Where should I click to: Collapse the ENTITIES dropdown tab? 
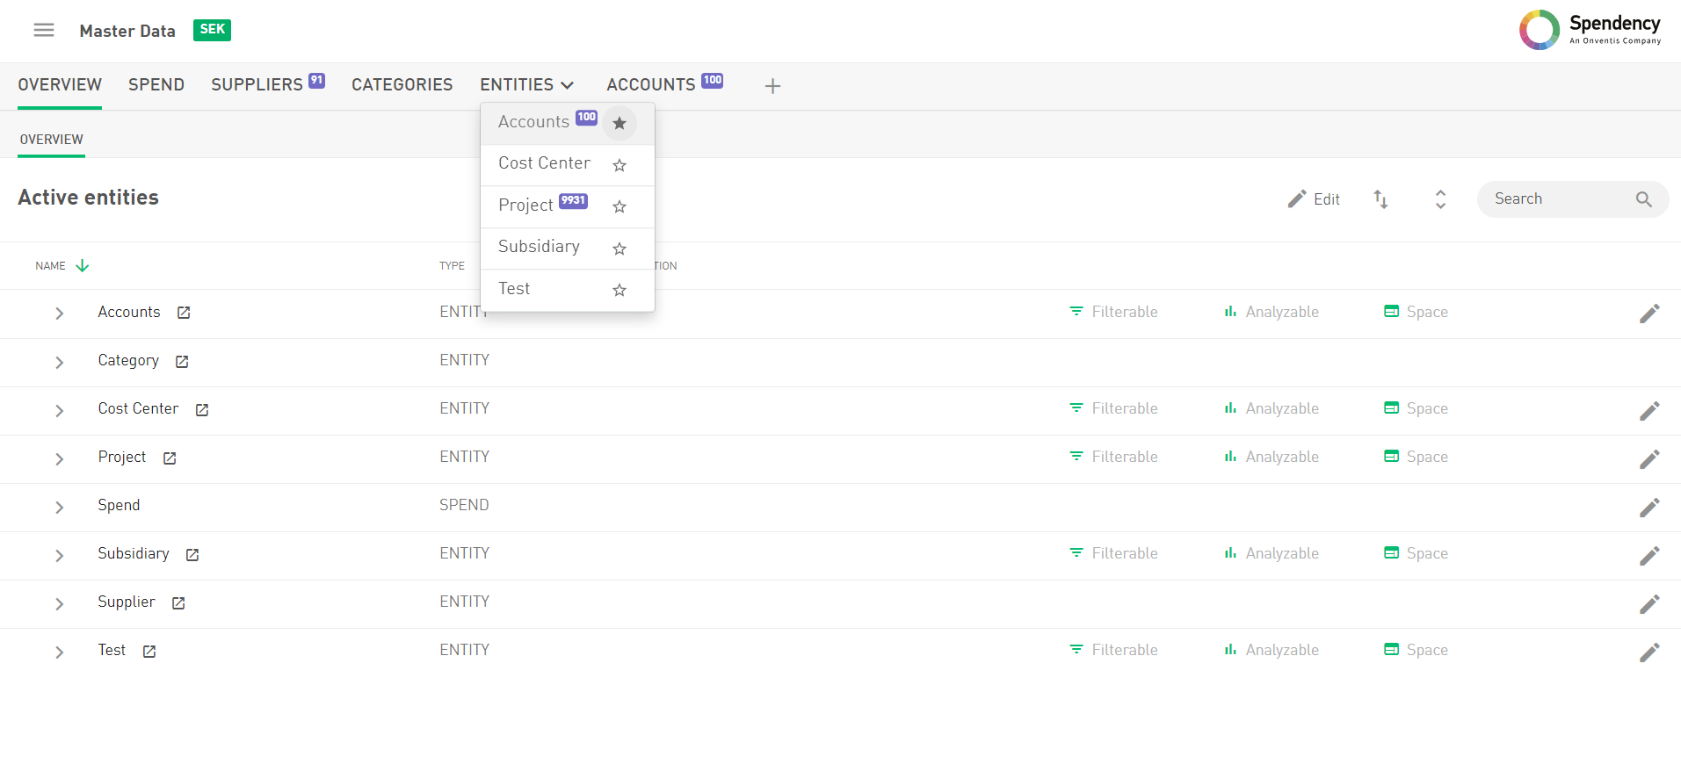pos(526,85)
